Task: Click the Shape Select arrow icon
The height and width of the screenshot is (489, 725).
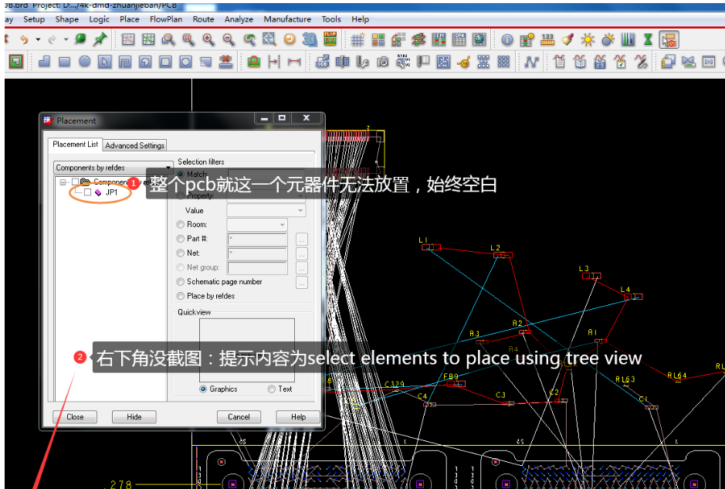Action: click(105, 62)
